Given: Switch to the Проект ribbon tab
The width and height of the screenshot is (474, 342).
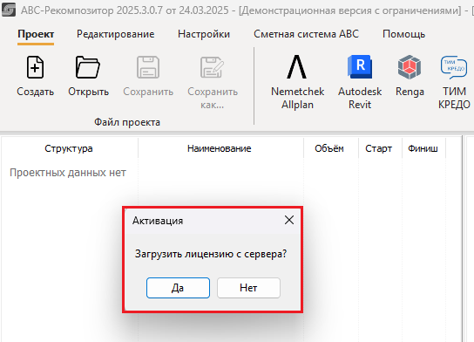Looking at the screenshot, I should (36, 34).
